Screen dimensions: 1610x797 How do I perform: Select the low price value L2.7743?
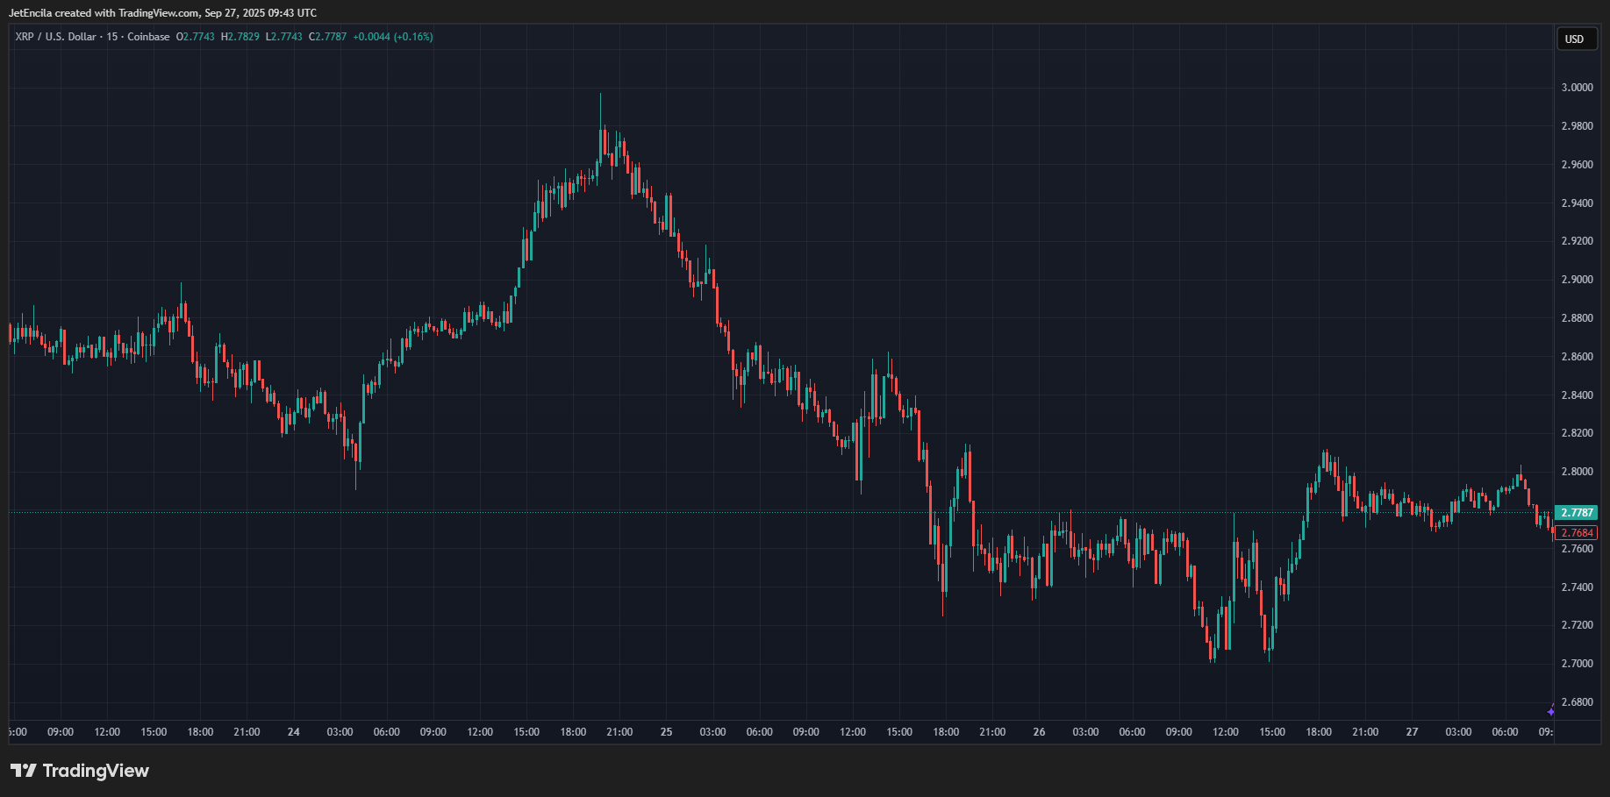pos(283,37)
